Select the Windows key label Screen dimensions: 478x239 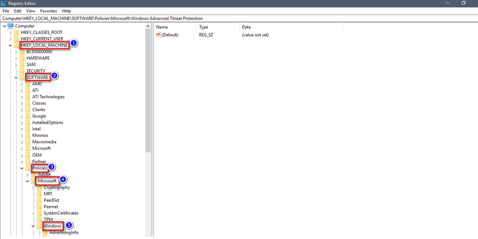coord(53,226)
